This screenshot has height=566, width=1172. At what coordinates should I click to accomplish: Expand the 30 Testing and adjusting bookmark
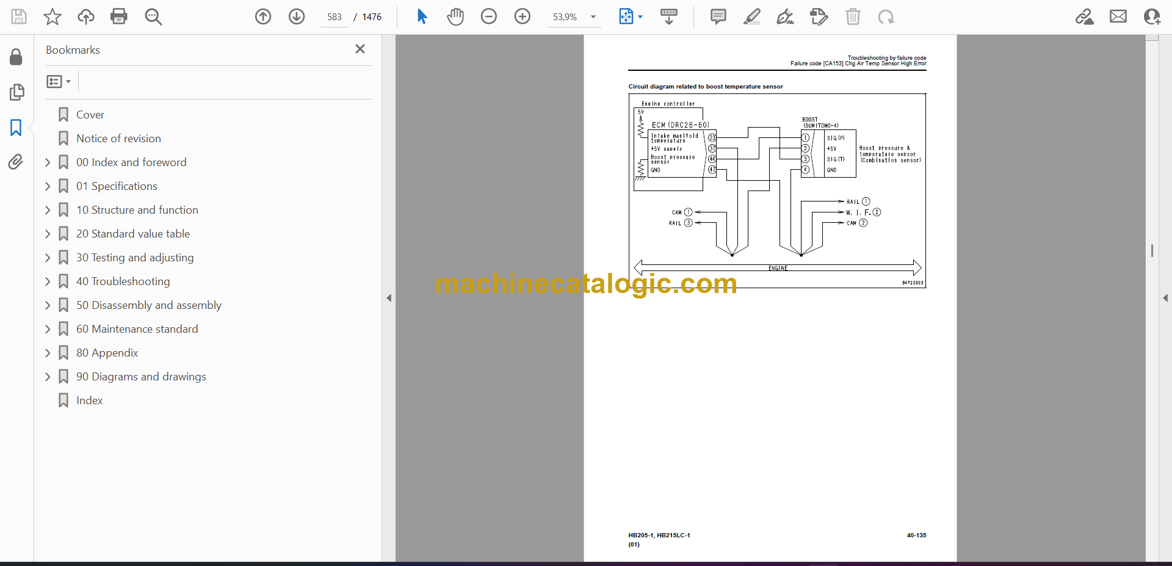click(48, 258)
